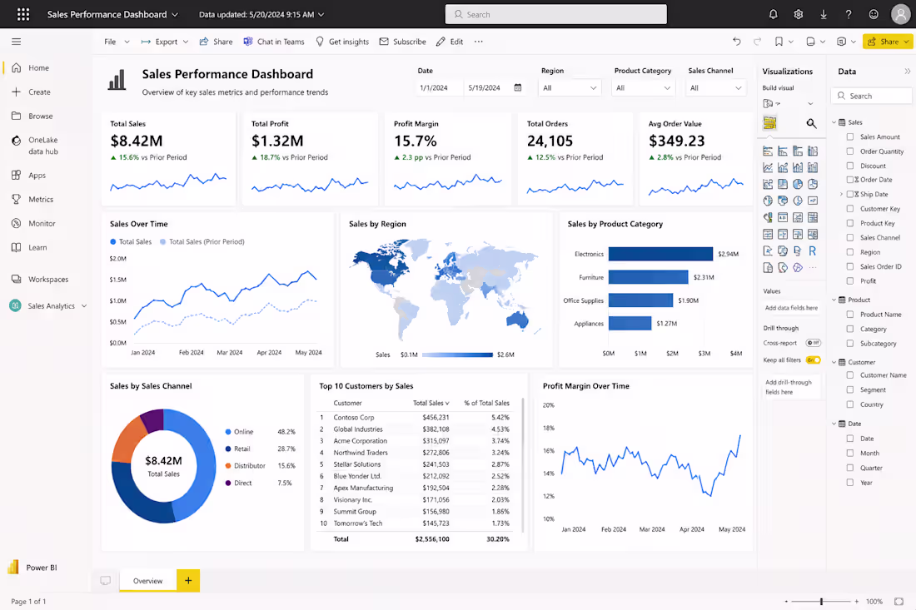This screenshot has height=610, width=916.
Task: Collapse the Customer table in Data pane
Action: [x=834, y=362]
